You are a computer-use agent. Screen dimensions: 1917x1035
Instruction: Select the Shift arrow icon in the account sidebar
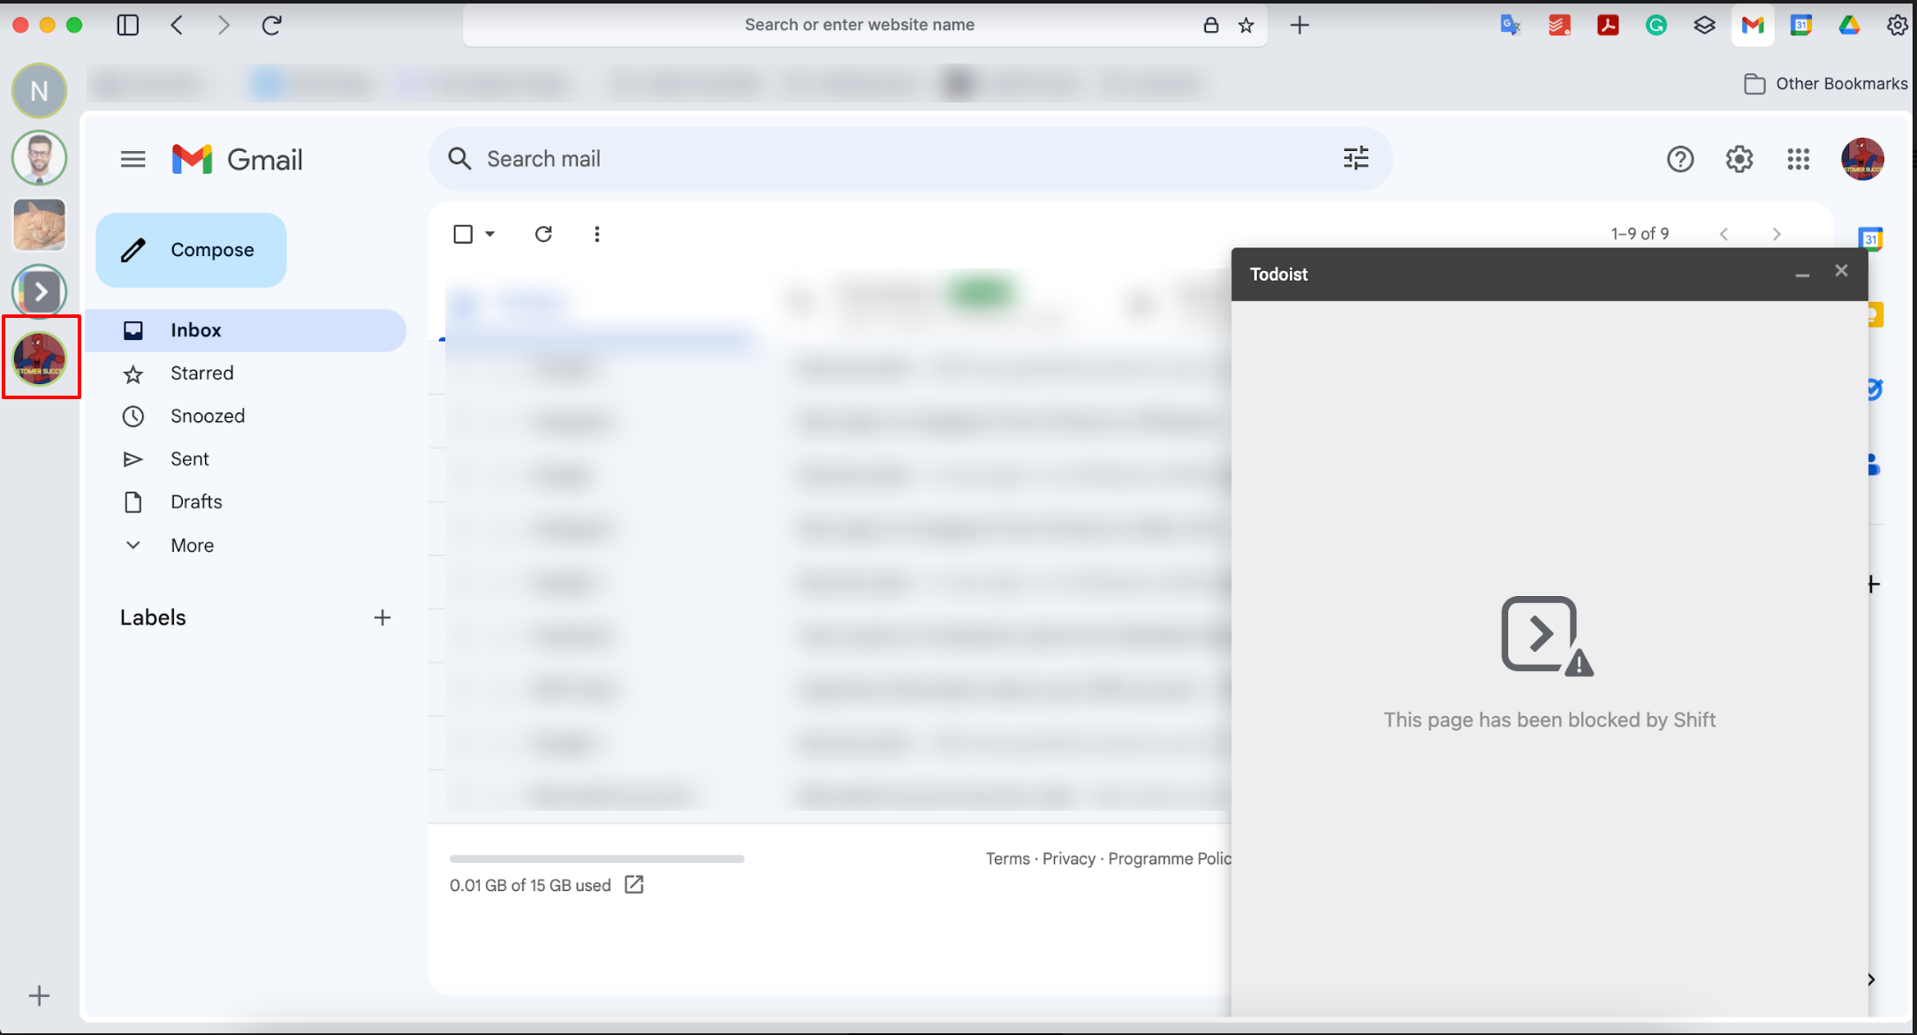click(x=39, y=291)
